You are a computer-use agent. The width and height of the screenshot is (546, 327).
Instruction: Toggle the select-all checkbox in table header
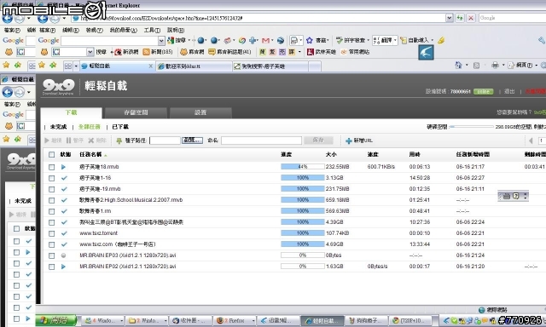coord(51,155)
